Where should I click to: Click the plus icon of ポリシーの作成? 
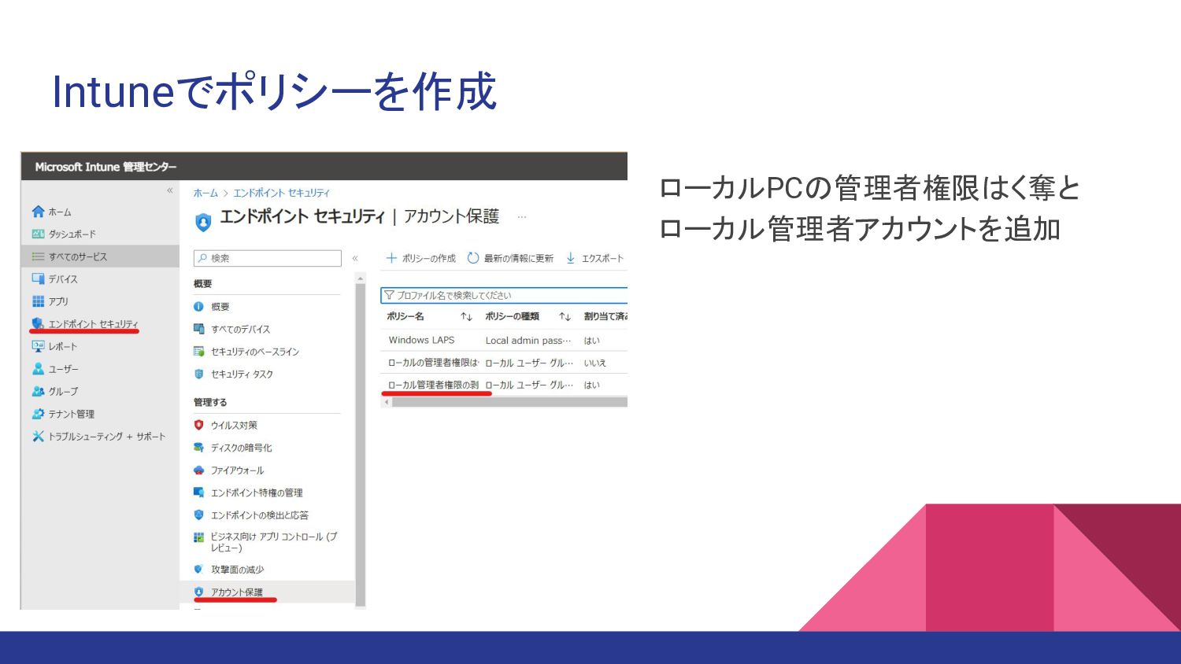click(x=391, y=258)
